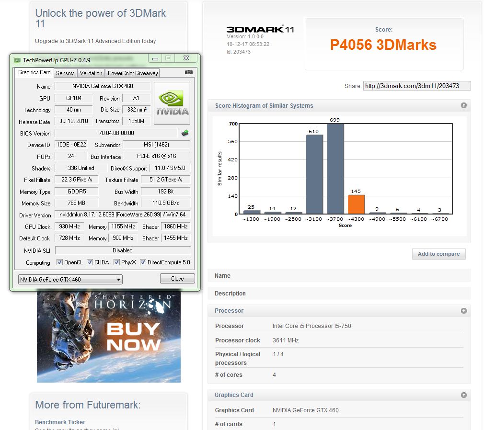The height and width of the screenshot is (430, 484).
Task: Click the Subvendor value MSI (1462)
Action: pyautogui.click(x=156, y=144)
